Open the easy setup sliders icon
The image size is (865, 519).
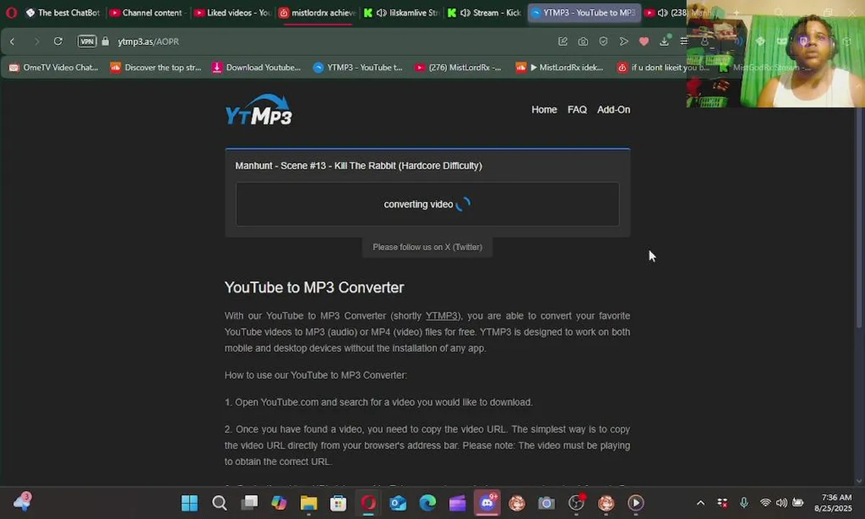point(683,42)
